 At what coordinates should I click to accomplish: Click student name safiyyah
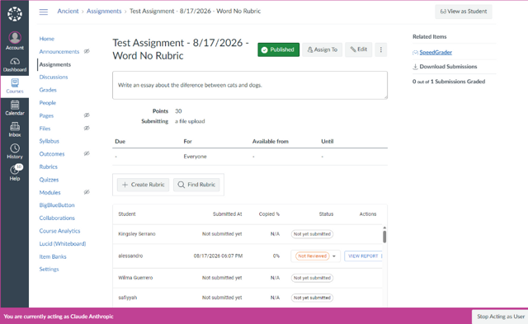(x=128, y=298)
